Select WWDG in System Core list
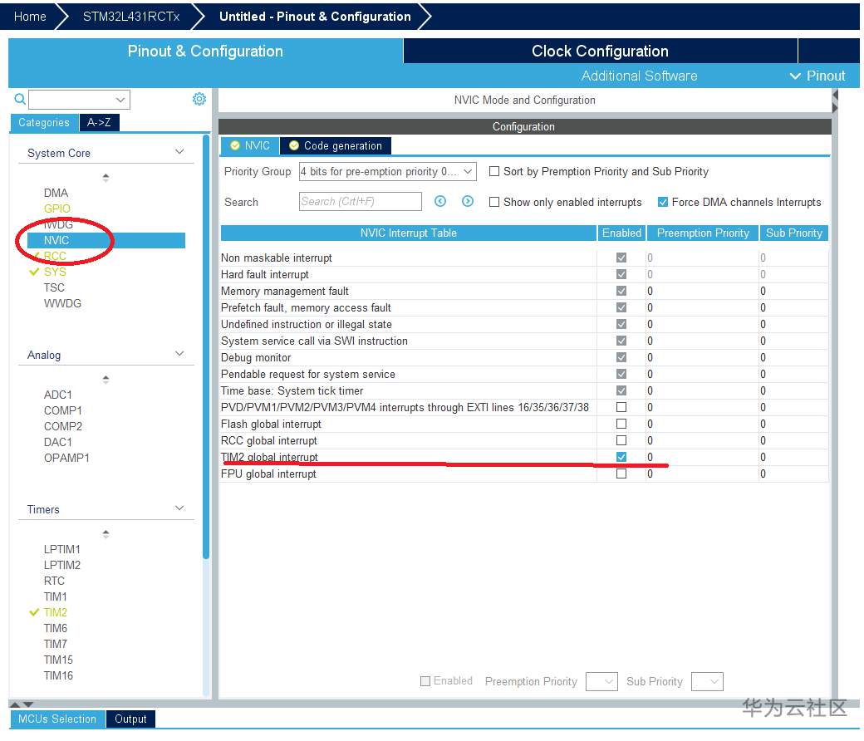Image resolution: width=864 pixels, height=741 pixels. 63,303
